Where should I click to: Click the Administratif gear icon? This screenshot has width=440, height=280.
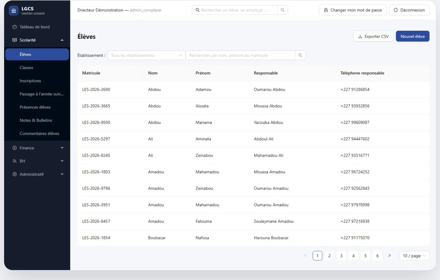pos(14,174)
